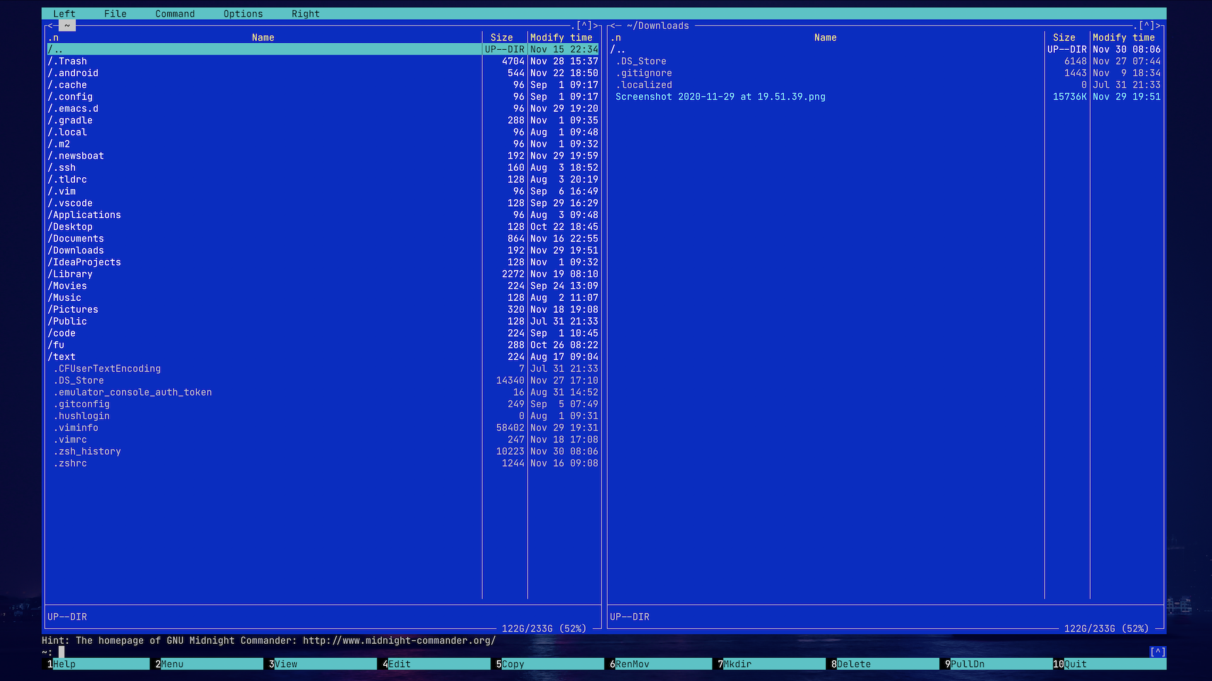1212x681 pixels.
Task: Sort left panel by Size column
Action: pyautogui.click(x=502, y=38)
